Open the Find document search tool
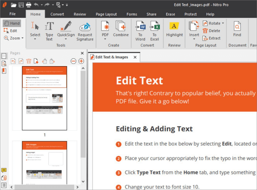 coord(237,29)
